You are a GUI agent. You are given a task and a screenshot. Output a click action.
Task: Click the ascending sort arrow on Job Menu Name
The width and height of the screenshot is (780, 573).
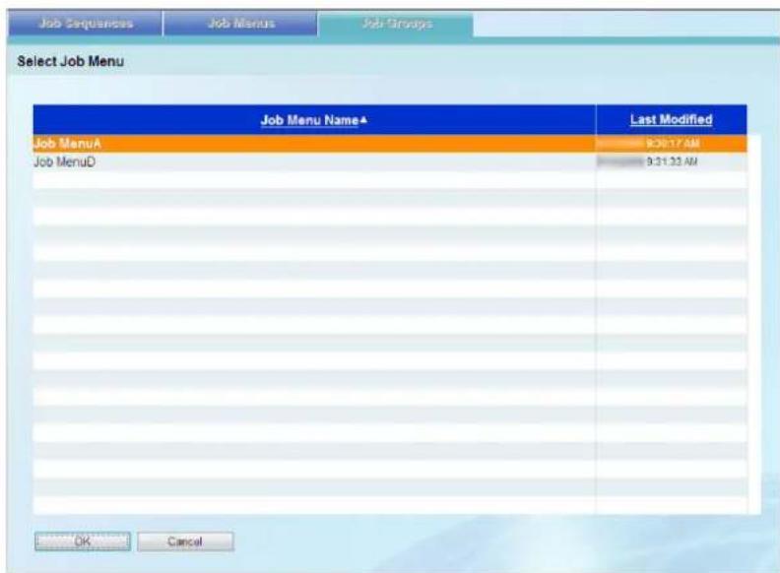click(363, 119)
